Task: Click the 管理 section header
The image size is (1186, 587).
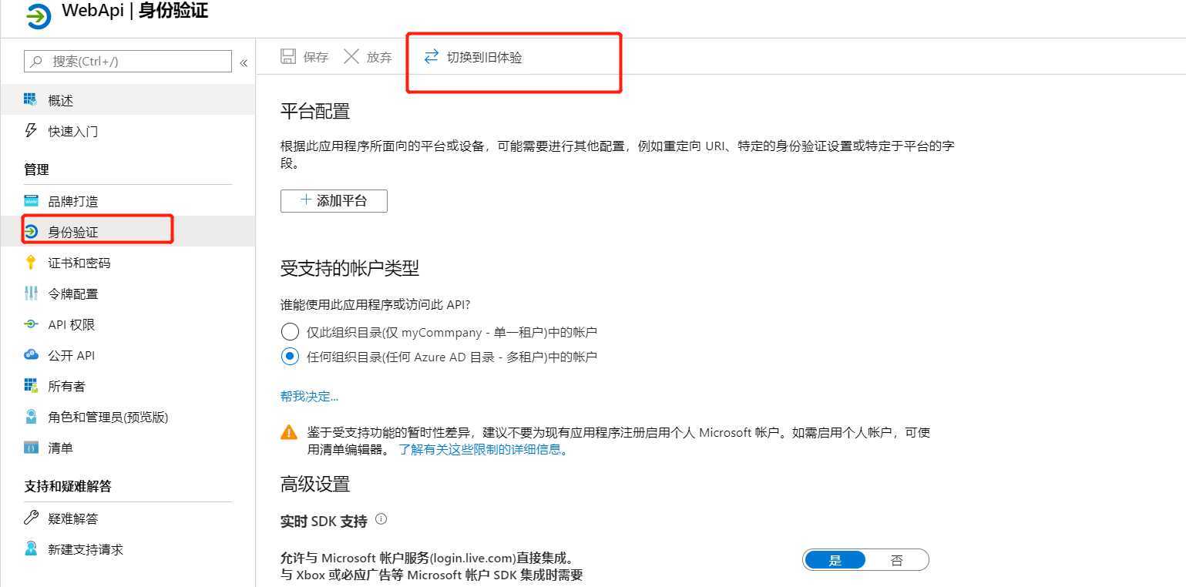Action: pyautogui.click(x=36, y=169)
